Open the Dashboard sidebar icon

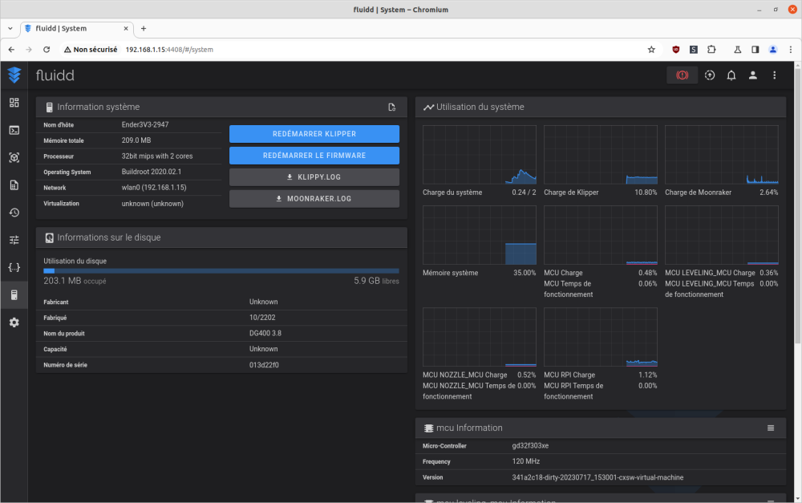pyautogui.click(x=14, y=103)
